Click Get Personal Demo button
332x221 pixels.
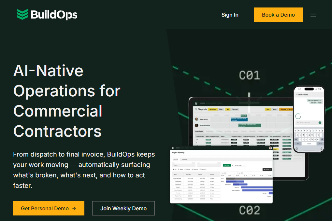click(49, 208)
